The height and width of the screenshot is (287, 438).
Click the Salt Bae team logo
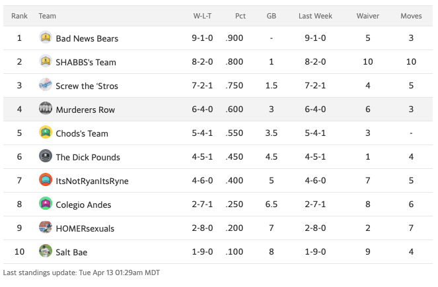pos(46,251)
